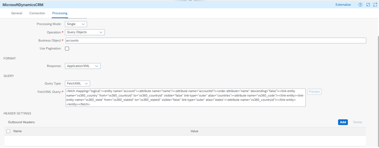This screenshot has width=379, height=148.
Task: Click the Business Object input field
Action: point(216,41)
